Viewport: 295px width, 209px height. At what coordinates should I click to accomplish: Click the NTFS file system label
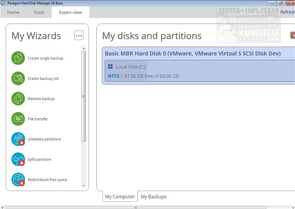pos(113,76)
